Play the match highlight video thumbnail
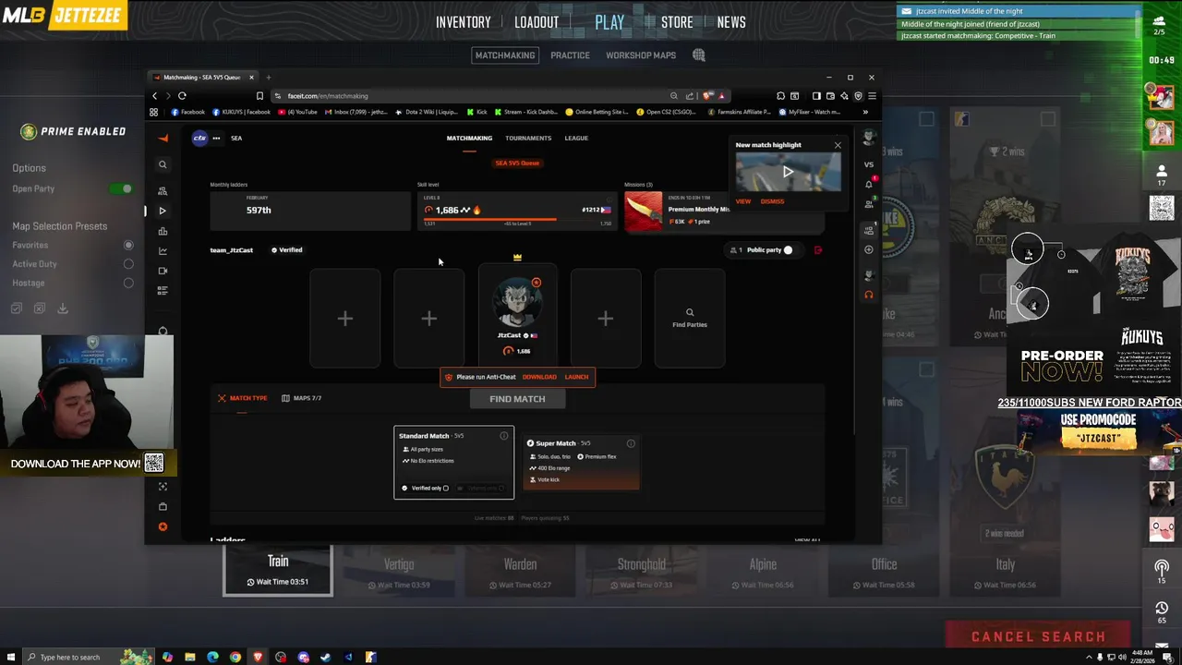Viewport: 1182px width, 665px height. (x=788, y=172)
